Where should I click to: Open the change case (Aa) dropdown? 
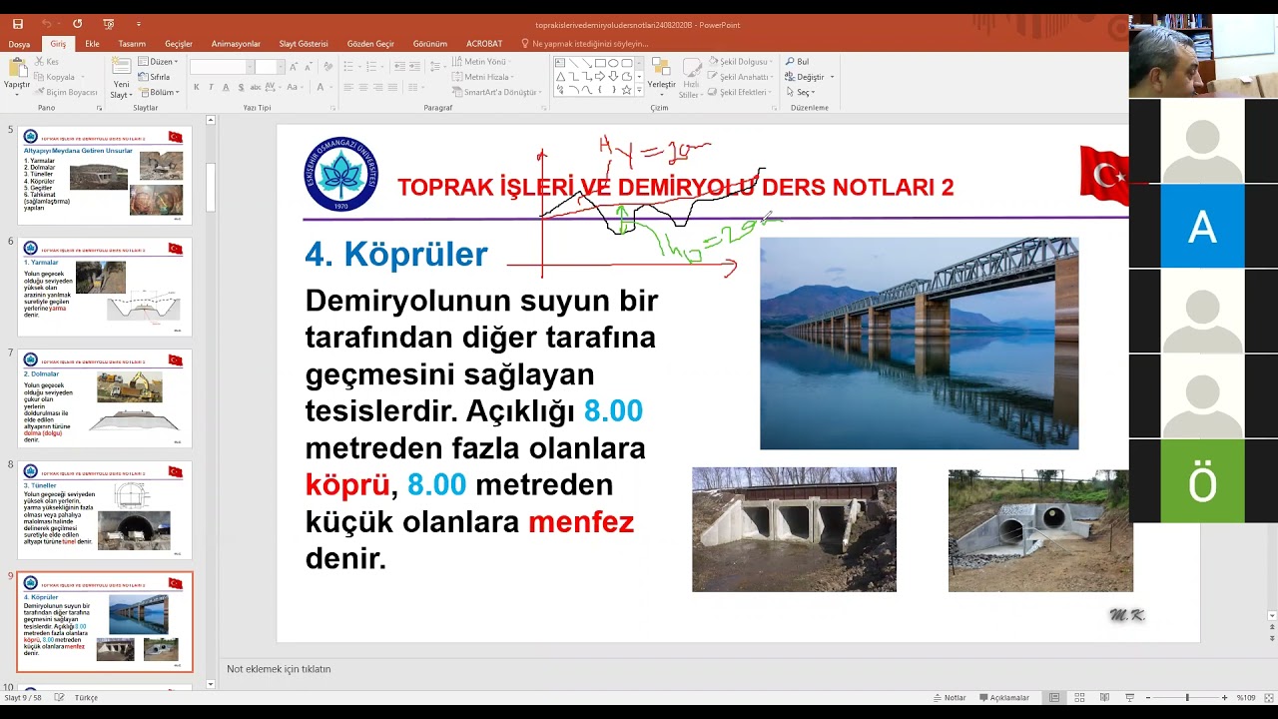pyautogui.click(x=296, y=88)
